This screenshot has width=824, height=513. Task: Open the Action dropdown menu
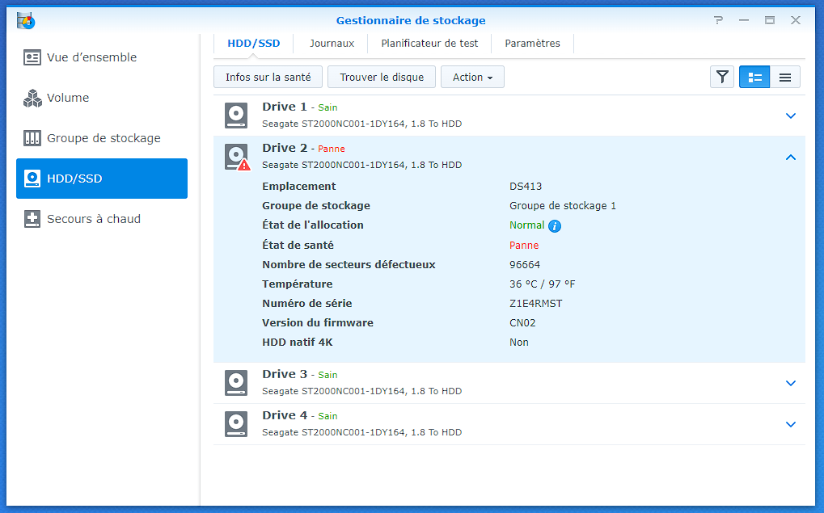[472, 77]
